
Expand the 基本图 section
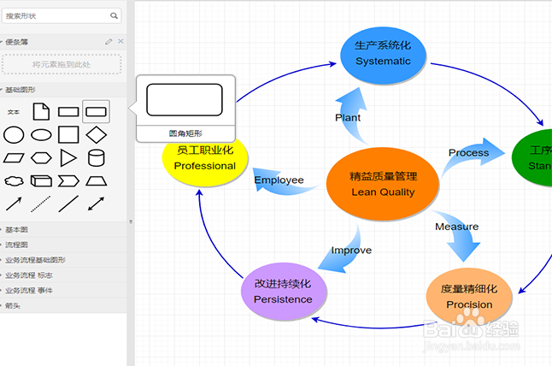[x=63, y=230]
